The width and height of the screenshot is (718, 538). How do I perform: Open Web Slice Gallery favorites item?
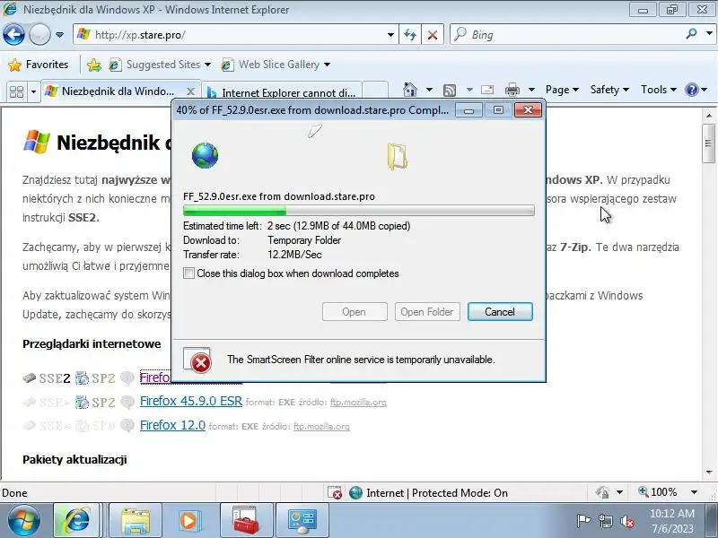[x=276, y=65]
